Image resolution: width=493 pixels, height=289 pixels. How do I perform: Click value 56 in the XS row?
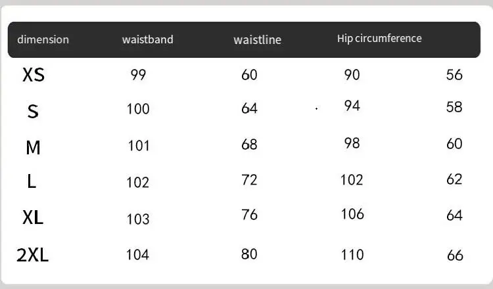[454, 75]
